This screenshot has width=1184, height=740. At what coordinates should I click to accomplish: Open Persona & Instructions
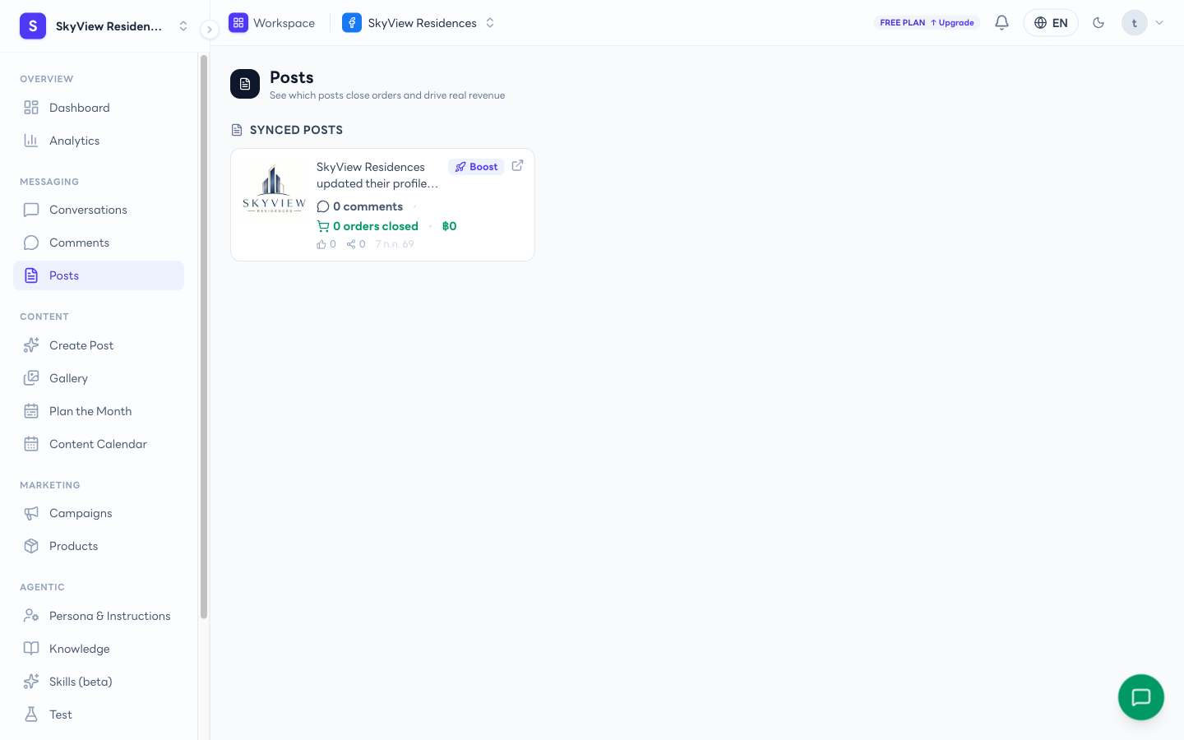click(x=99, y=616)
